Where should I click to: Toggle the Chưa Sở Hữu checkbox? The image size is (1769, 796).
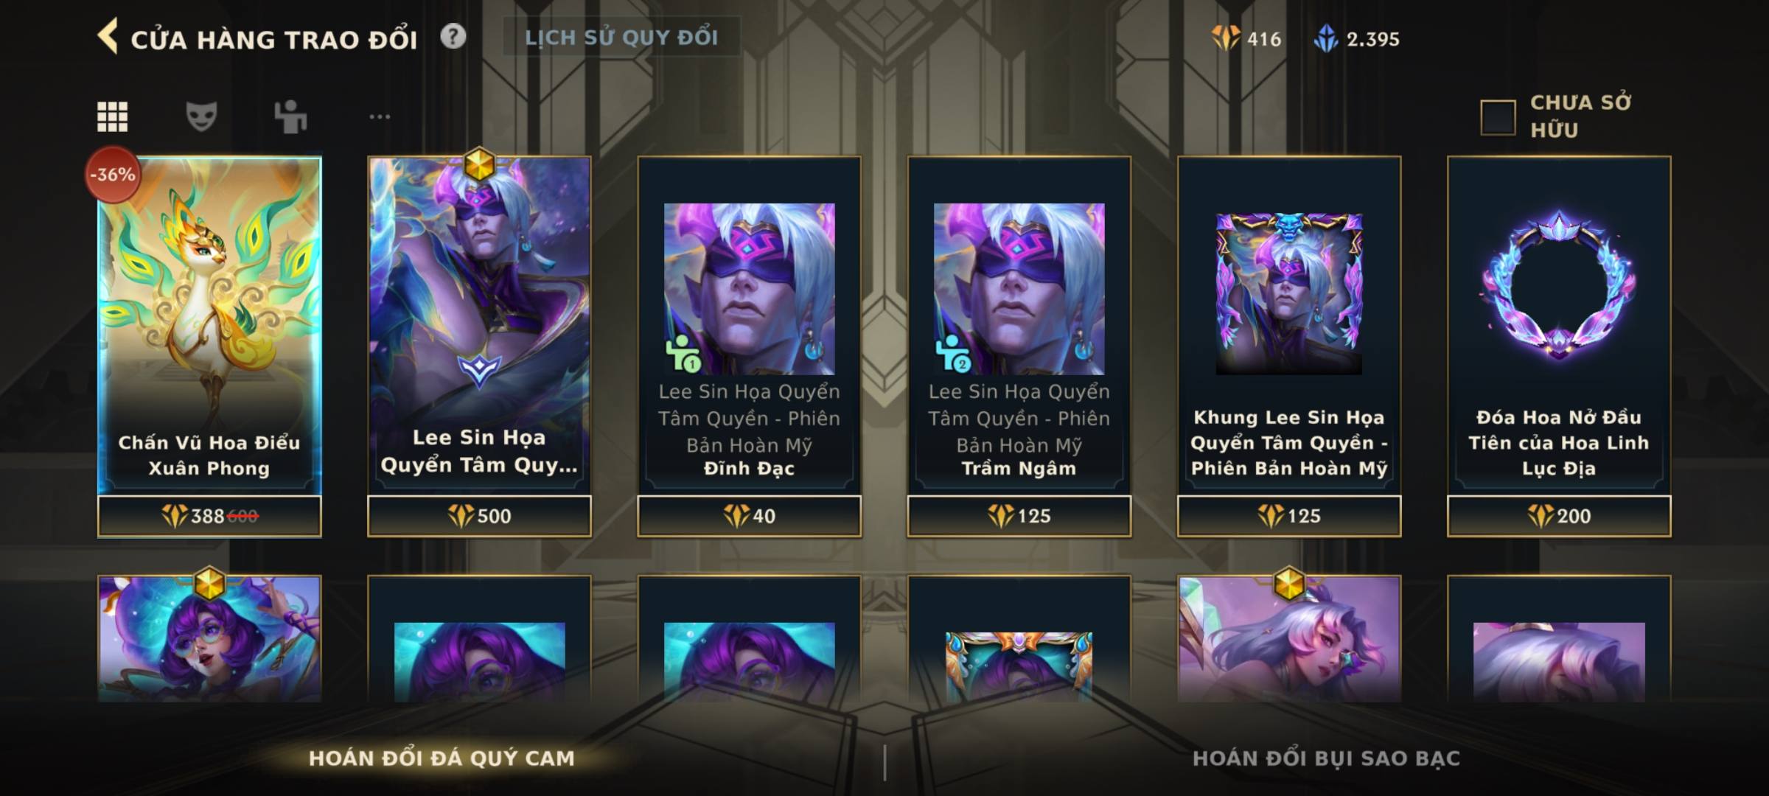(x=1498, y=117)
